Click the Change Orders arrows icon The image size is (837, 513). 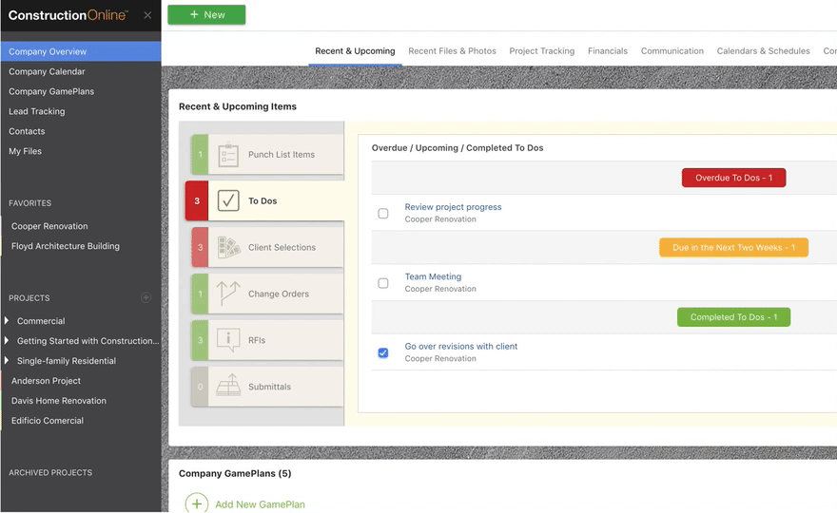(228, 294)
